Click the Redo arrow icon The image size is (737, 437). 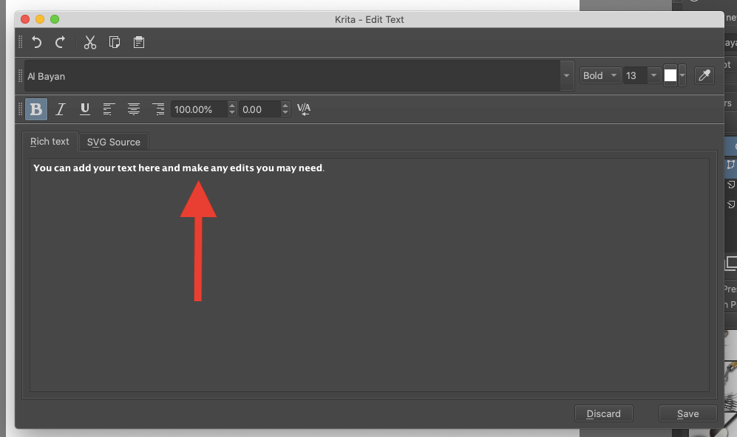pyautogui.click(x=60, y=42)
